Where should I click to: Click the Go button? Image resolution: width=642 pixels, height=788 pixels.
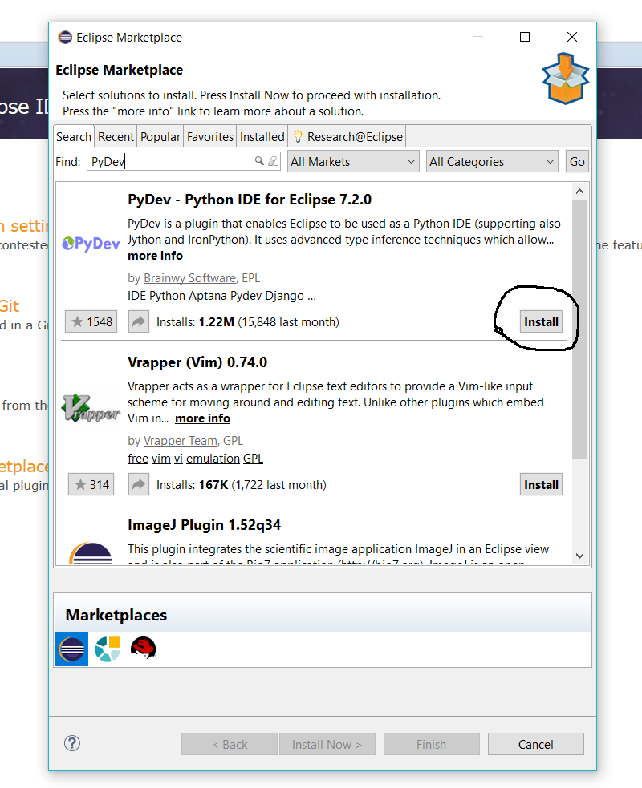577,161
